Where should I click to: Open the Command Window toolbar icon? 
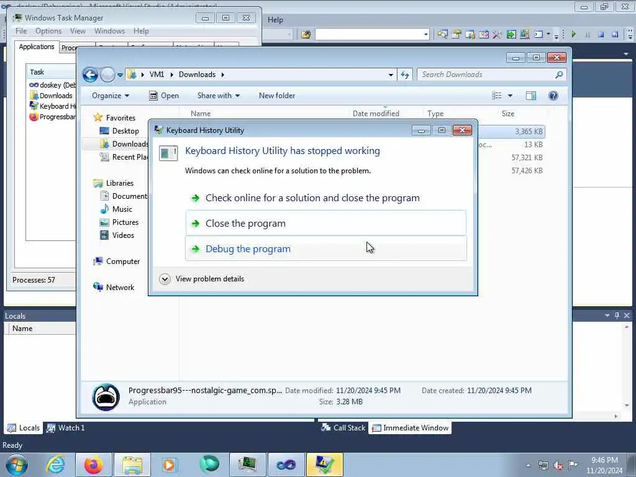[538, 34]
